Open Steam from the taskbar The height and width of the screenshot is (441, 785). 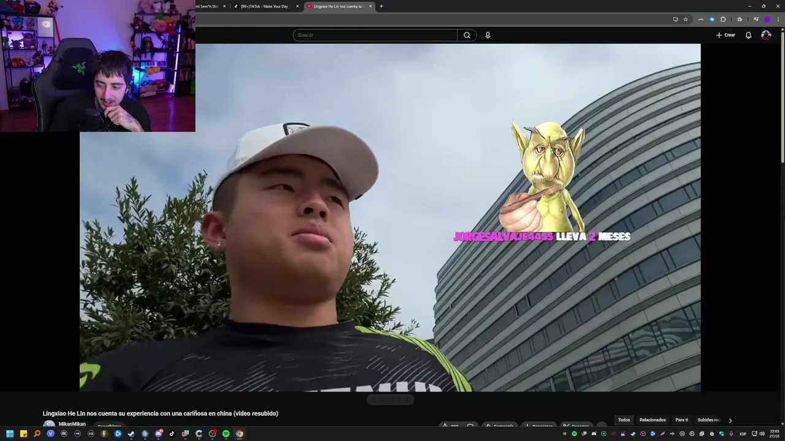click(x=131, y=434)
